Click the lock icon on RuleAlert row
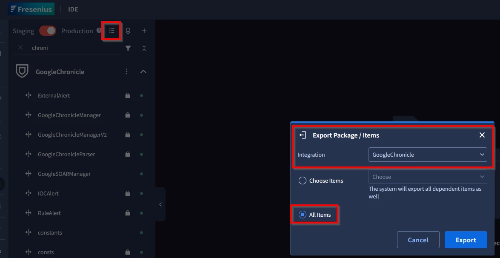This screenshot has width=500, height=258. click(128, 213)
